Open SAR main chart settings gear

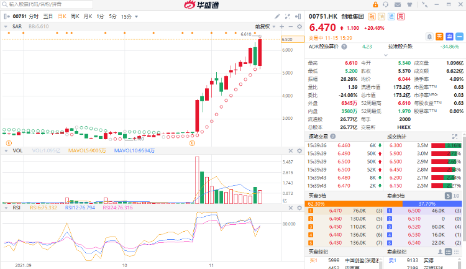pyautogui.click(x=299, y=27)
